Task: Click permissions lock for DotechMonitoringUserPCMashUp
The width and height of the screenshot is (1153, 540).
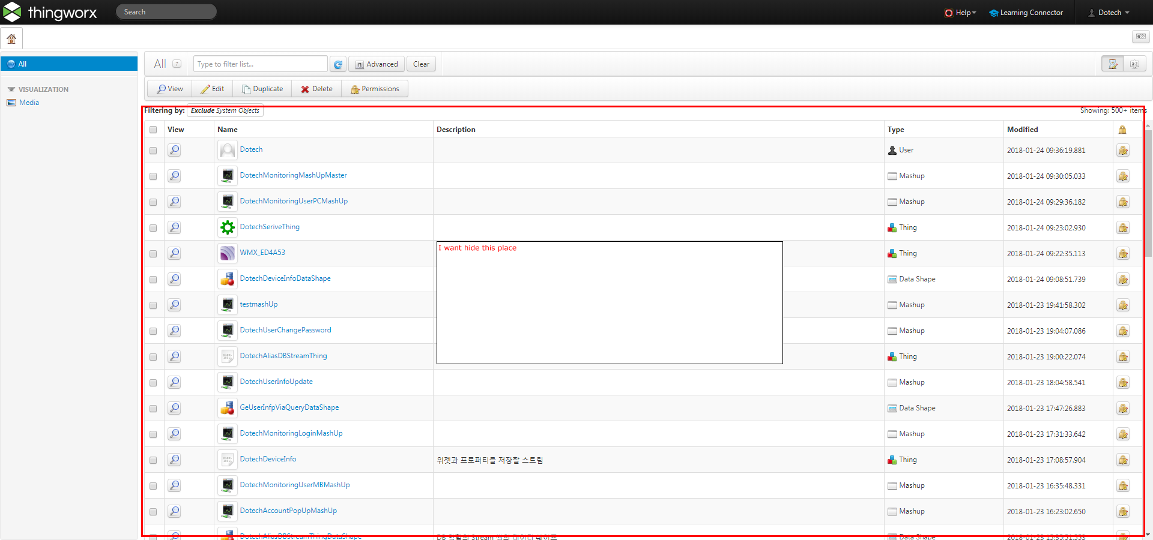Action: (1123, 202)
